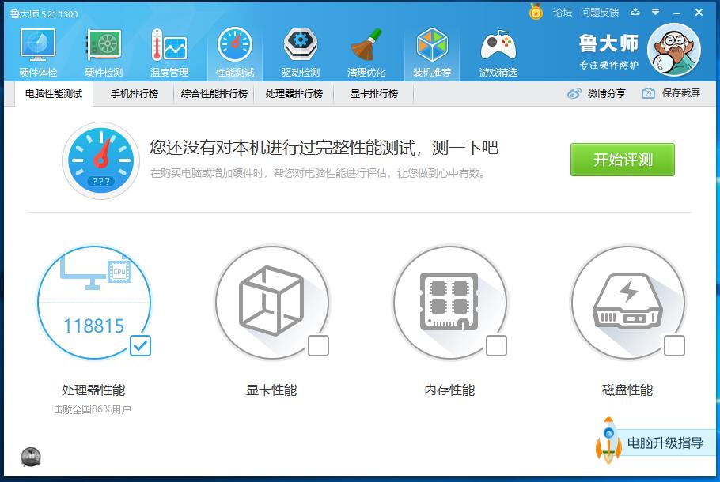
Task: Select the 硬件检测 hardware detection icon
Action: point(102,49)
